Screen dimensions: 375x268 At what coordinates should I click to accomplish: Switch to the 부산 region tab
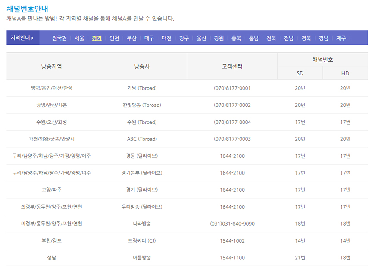[131, 38]
